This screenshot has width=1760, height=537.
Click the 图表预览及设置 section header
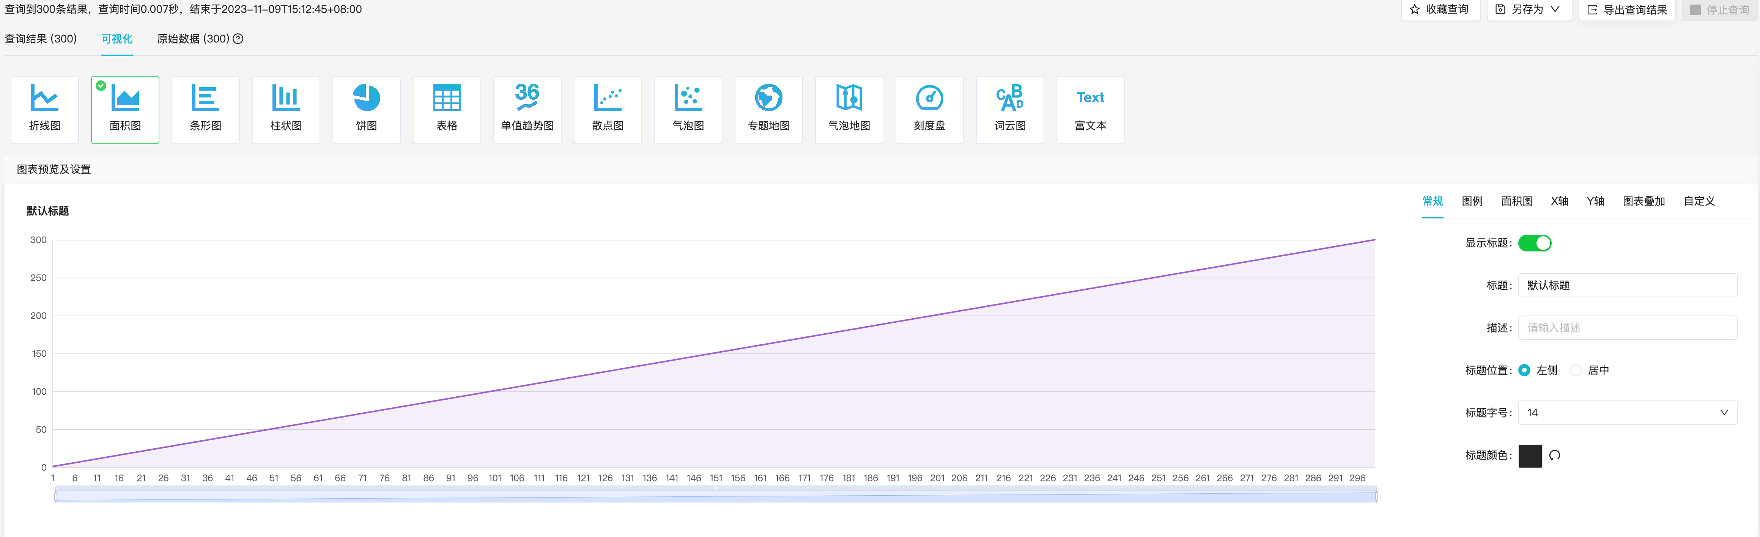coord(54,170)
